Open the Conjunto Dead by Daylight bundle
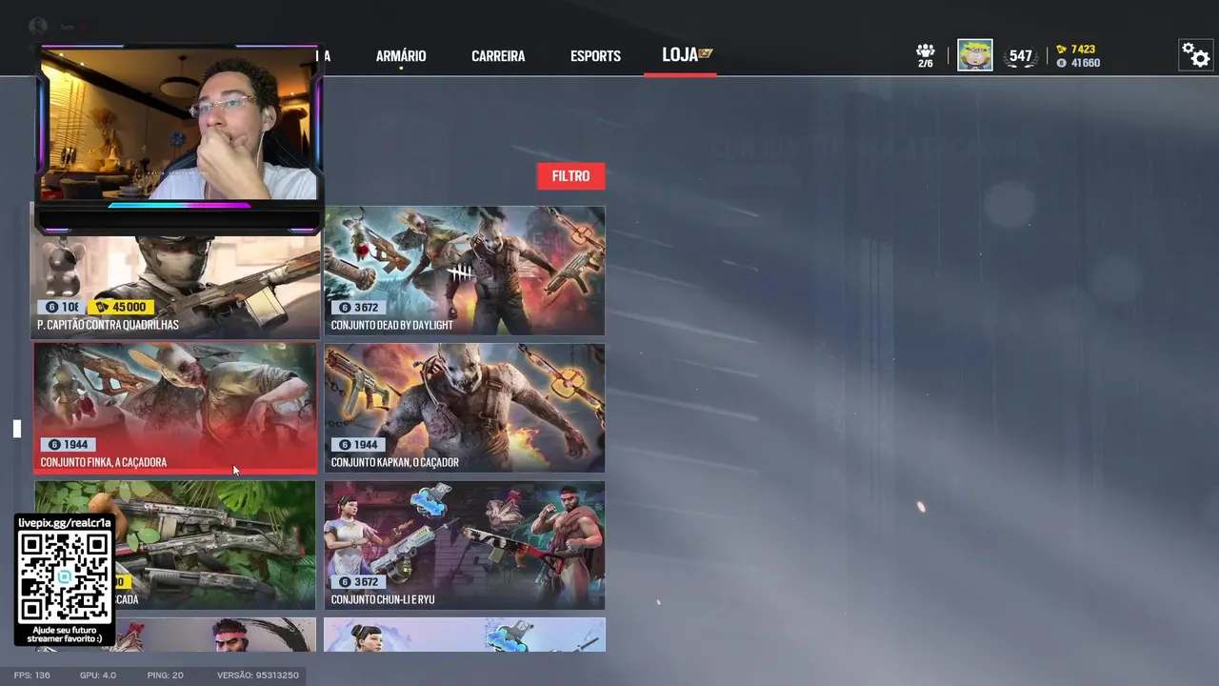 465,272
